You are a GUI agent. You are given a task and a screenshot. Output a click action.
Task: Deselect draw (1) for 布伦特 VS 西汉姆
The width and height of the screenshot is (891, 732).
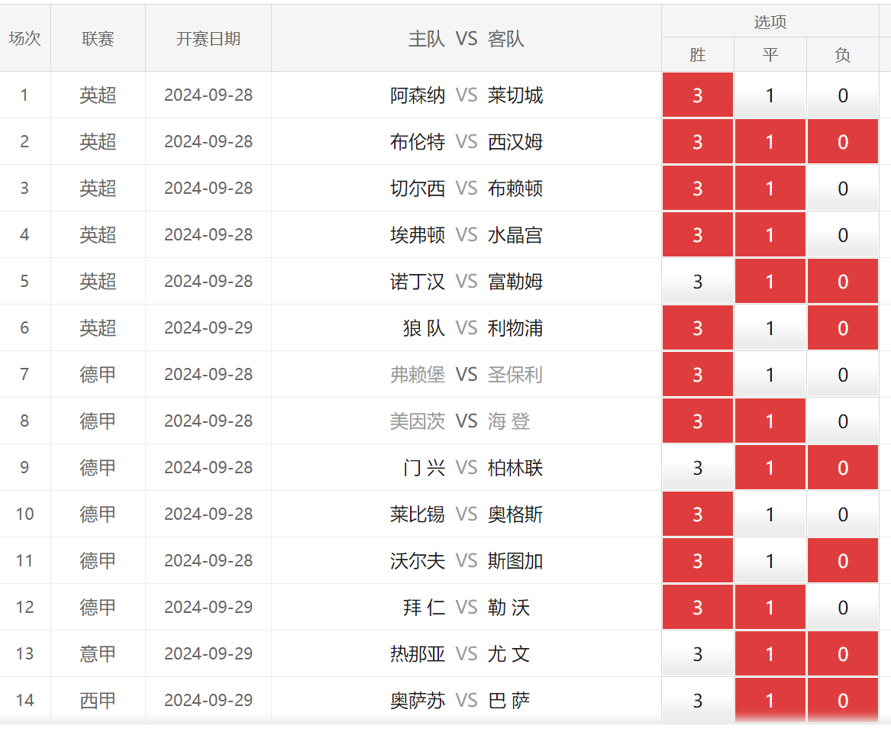[770, 141]
